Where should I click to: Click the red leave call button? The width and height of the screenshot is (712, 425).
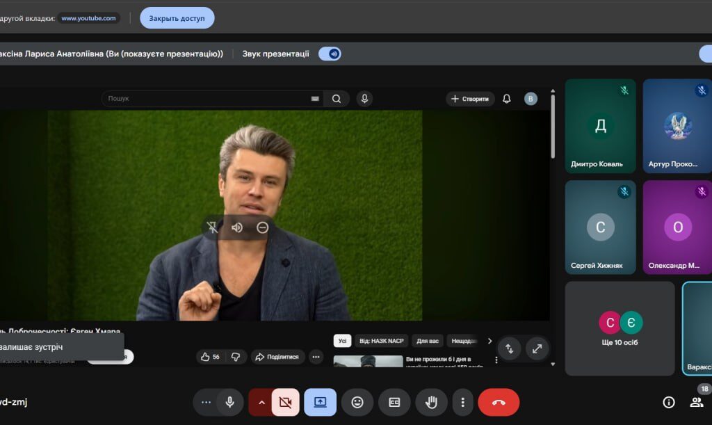(x=498, y=402)
